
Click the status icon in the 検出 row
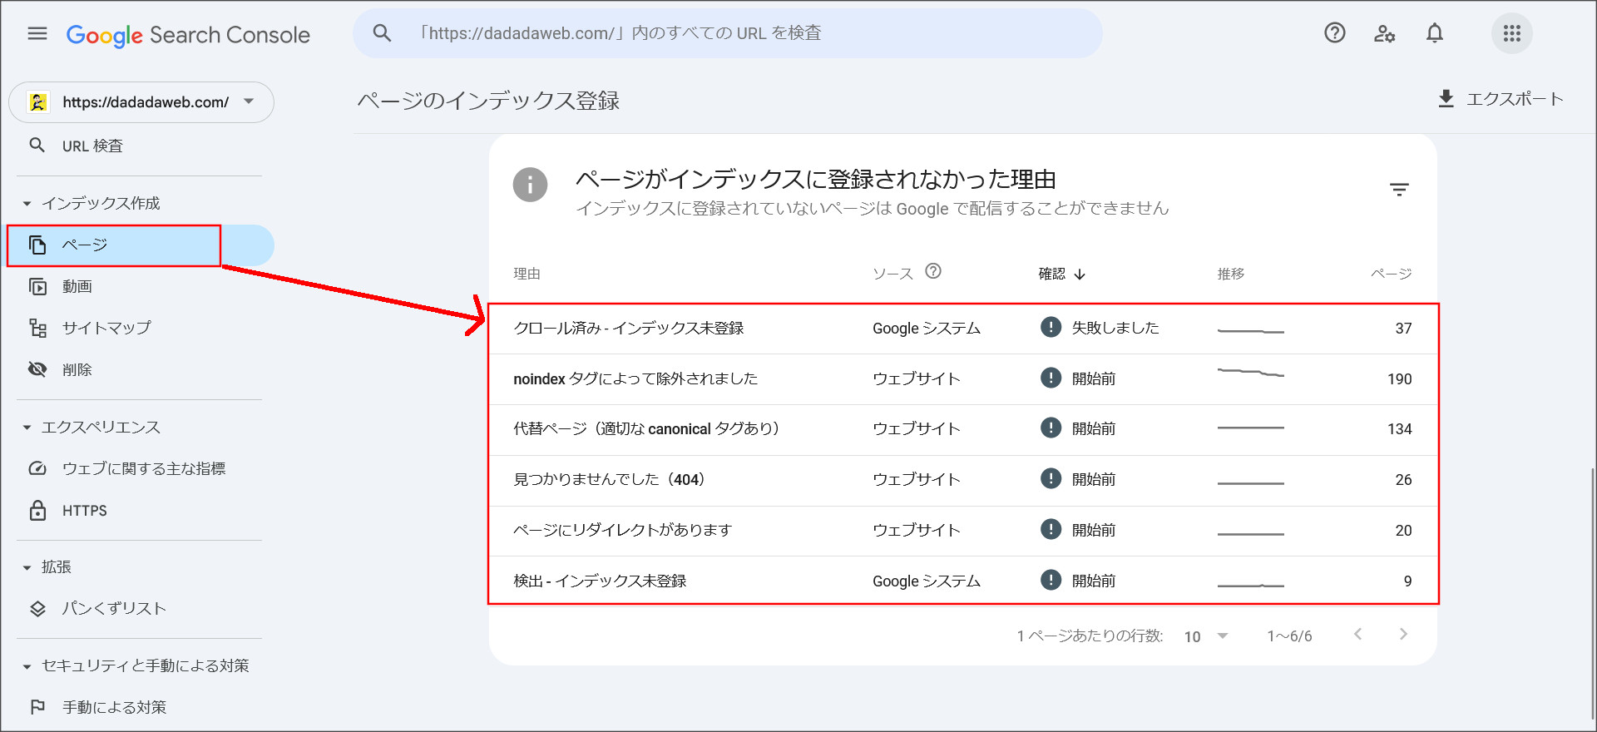click(1051, 580)
